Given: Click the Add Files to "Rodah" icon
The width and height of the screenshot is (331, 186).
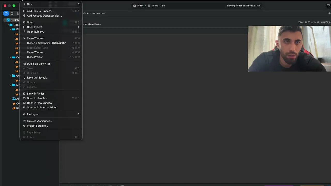Looking at the screenshot, I should (24, 11).
